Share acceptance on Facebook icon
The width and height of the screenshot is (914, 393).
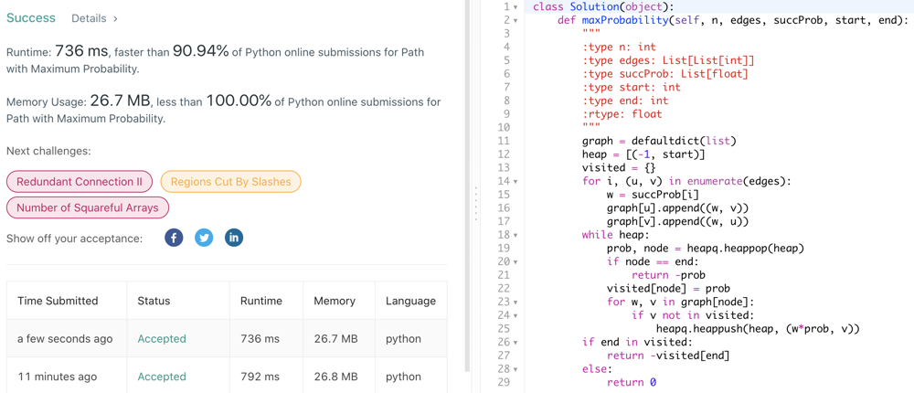pyautogui.click(x=174, y=238)
